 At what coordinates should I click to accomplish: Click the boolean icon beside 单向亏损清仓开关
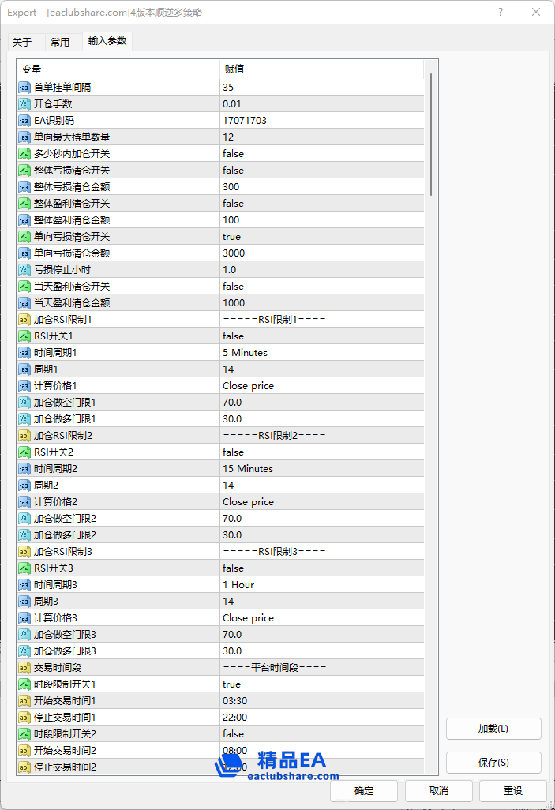point(24,237)
